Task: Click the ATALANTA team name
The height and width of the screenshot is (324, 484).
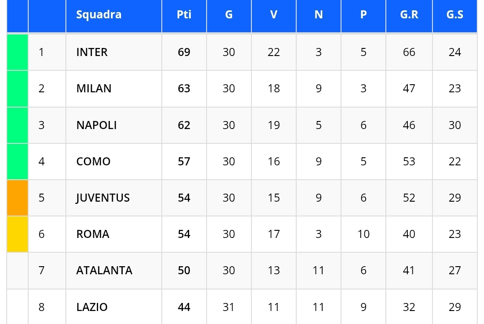Action: coord(104,271)
